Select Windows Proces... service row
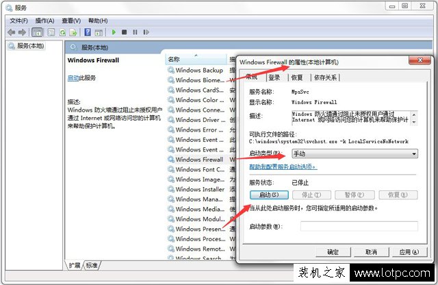 point(200,239)
